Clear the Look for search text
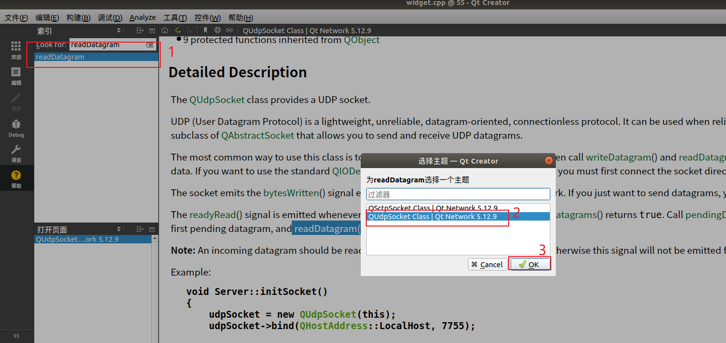 (x=149, y=45)
